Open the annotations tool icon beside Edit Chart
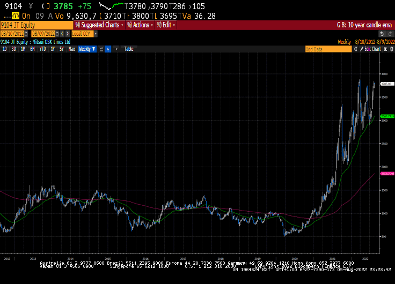The width and height of the screenshot is (395, 284). coord(385,49)
